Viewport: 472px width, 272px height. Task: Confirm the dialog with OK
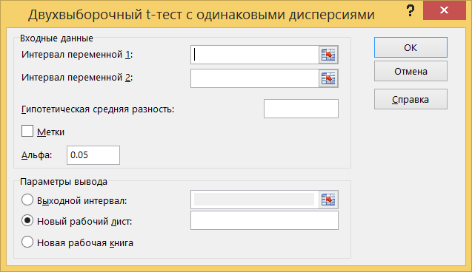tap(410, 47)
